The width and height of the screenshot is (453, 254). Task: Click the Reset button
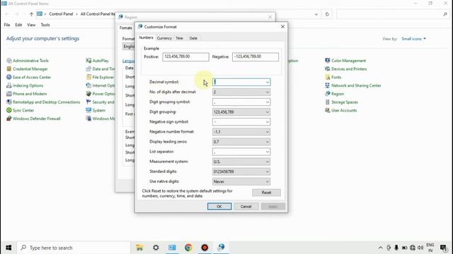click(x=266, y=193)
